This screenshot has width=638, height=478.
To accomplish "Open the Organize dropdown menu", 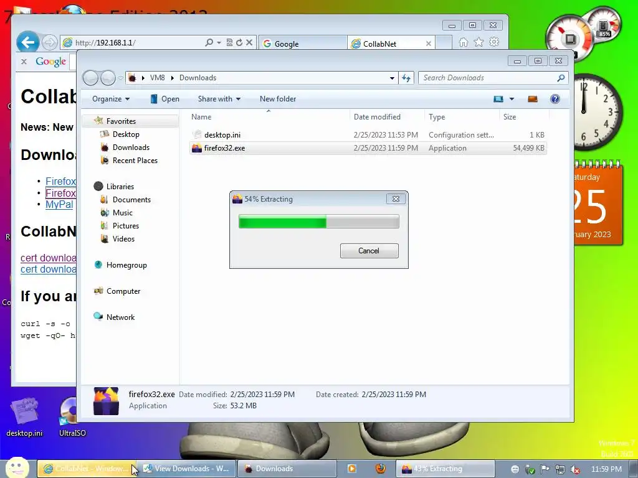I will 111,99.
